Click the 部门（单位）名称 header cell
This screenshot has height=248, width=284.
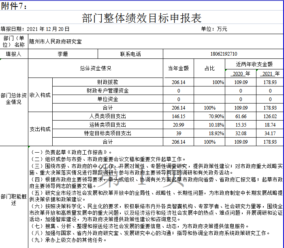pos(14,41)
